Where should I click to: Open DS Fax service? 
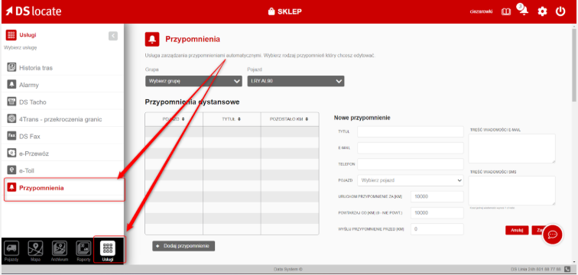point(63,136)
